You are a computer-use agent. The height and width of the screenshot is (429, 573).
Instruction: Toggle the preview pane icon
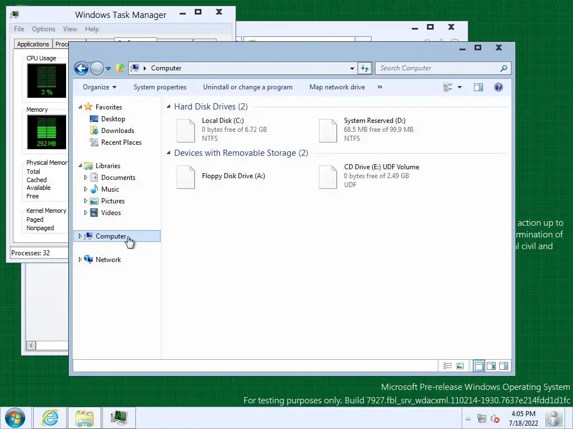478,87
